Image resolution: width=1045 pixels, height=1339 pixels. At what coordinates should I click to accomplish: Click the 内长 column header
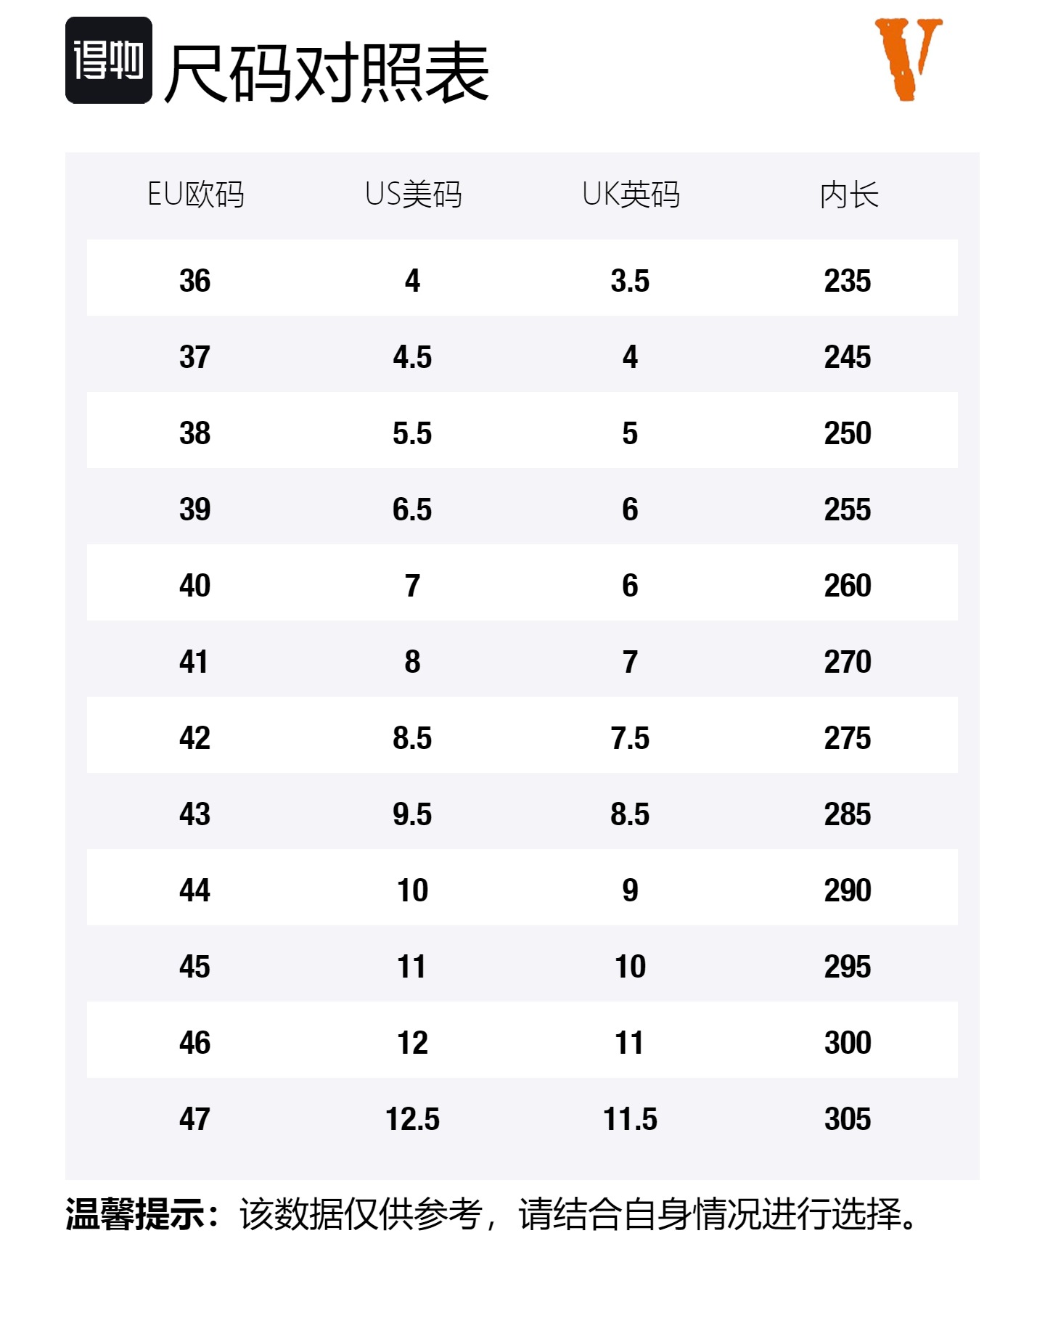[x=849, y=194]
